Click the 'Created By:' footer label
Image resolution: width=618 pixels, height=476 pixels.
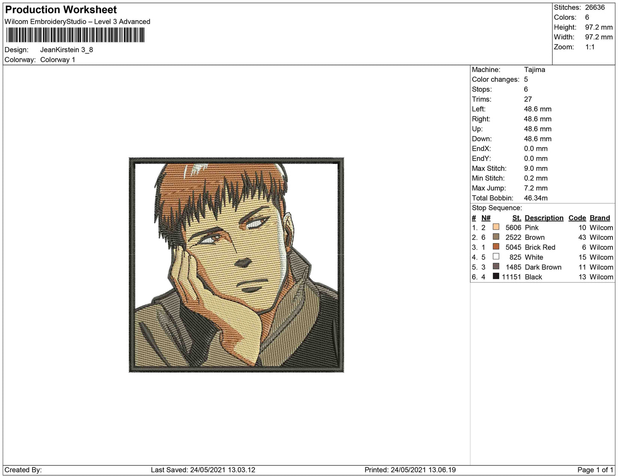[x=23, y=470]
